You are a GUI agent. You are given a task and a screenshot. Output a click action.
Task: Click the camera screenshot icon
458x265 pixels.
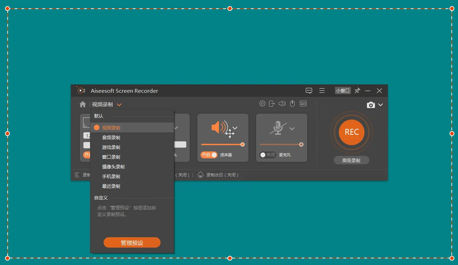pos(371,105)
